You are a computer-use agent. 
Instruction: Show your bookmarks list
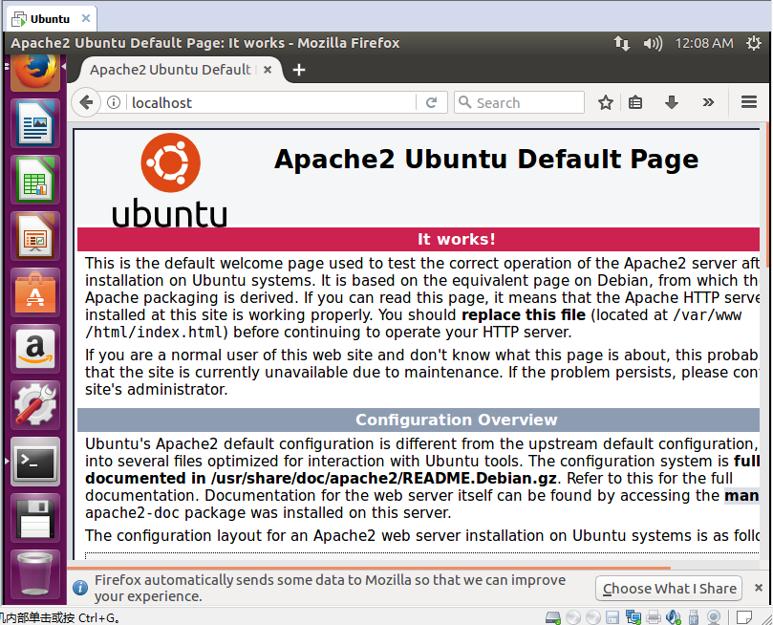[x=635, y=102]
